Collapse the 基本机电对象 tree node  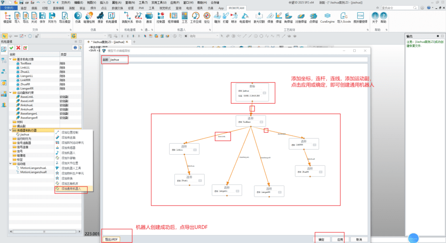tap(11, 59)
